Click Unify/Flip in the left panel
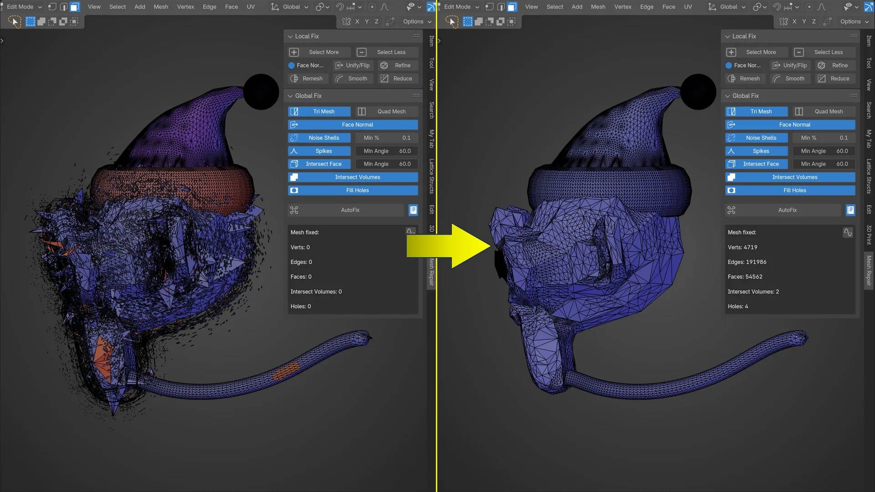 coord(352,65)
